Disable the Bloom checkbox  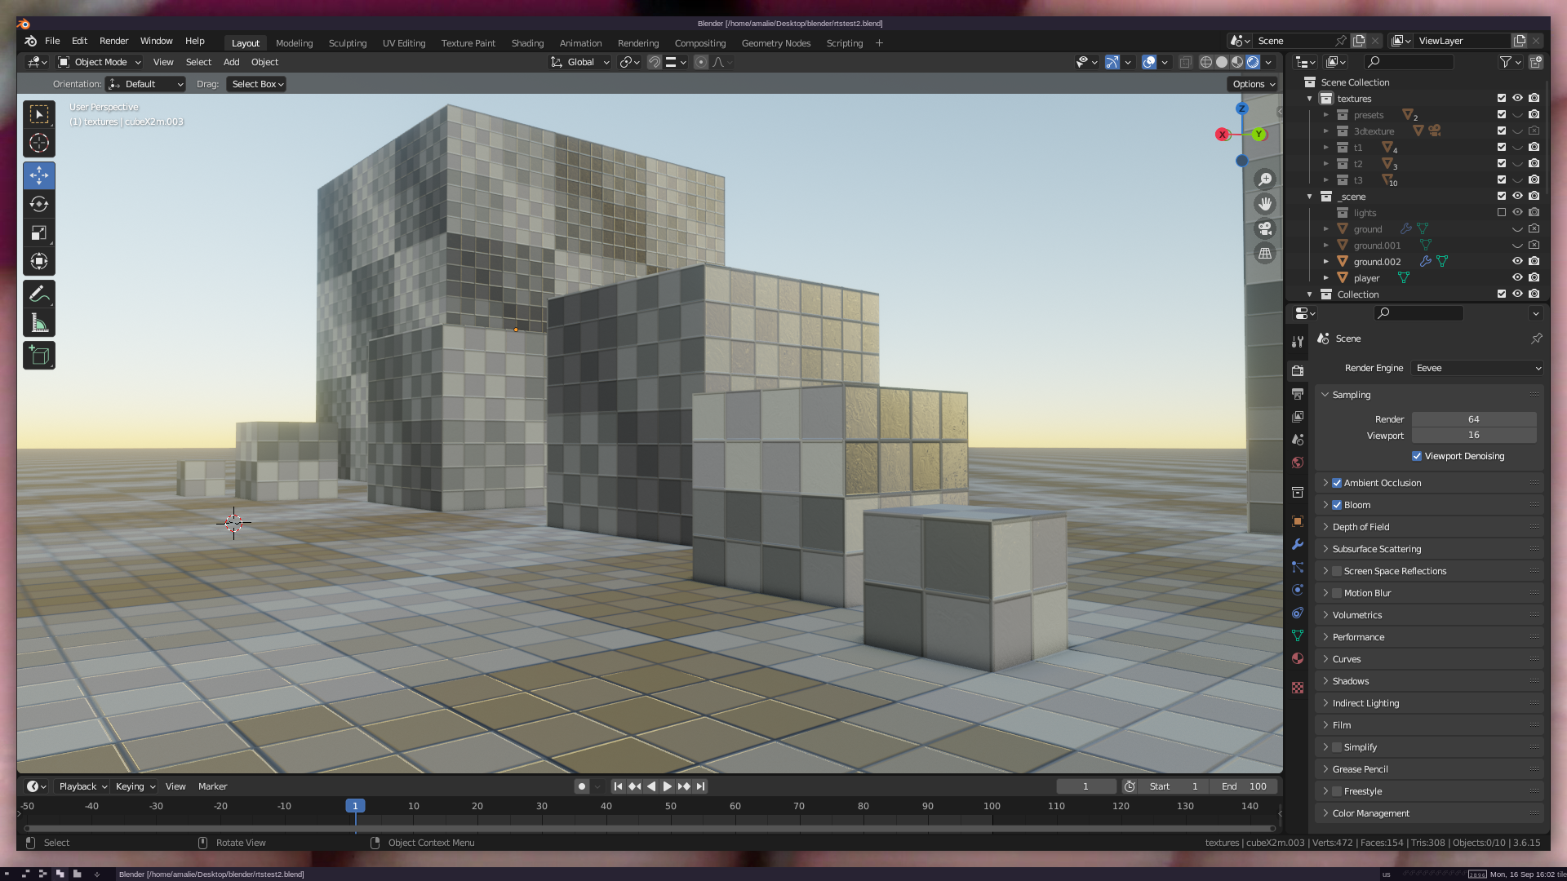click(x=1337, y=505)
